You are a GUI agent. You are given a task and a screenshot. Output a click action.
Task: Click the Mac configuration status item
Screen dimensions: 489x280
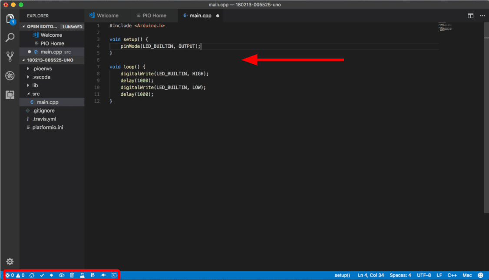(467, 275)
